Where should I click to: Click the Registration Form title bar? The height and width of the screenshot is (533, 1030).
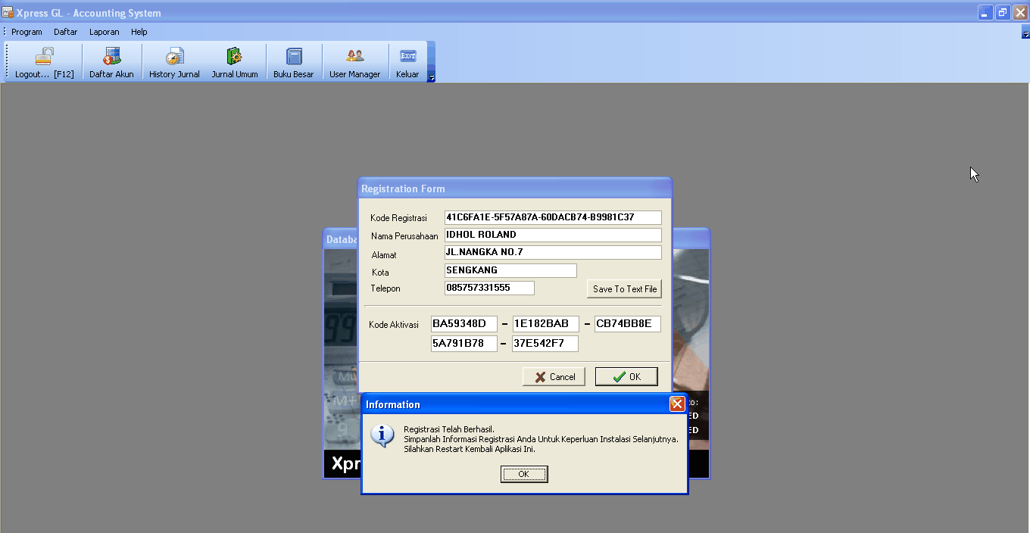click(515, 189)
